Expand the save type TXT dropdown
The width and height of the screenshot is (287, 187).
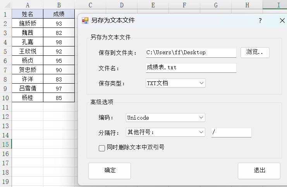pos(175,83)
